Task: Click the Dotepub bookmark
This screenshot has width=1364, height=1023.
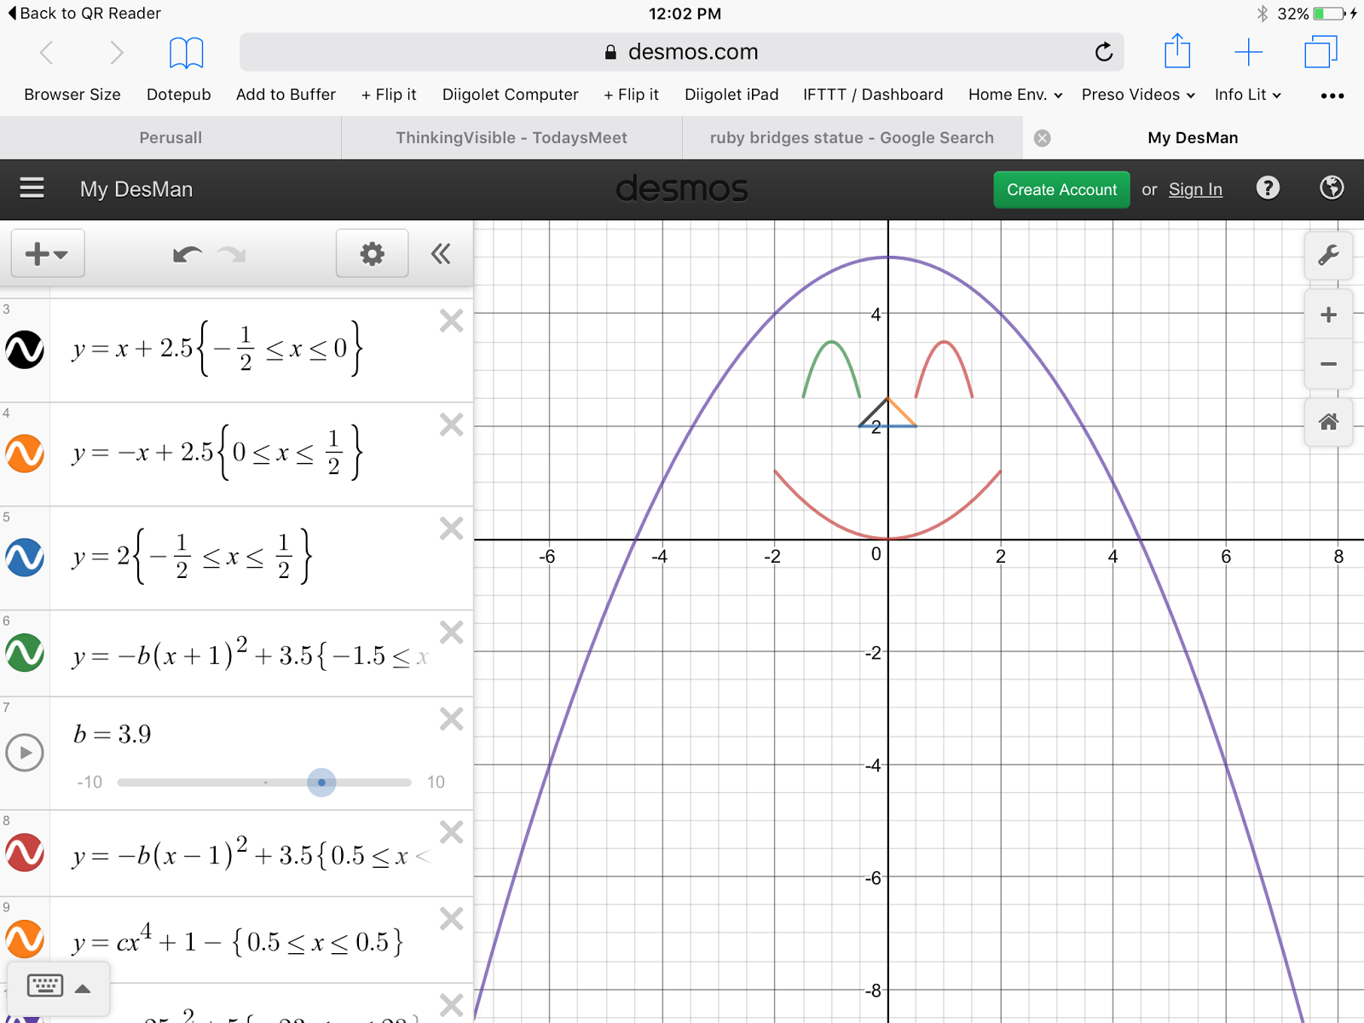Action: click(x=178, y=95)
